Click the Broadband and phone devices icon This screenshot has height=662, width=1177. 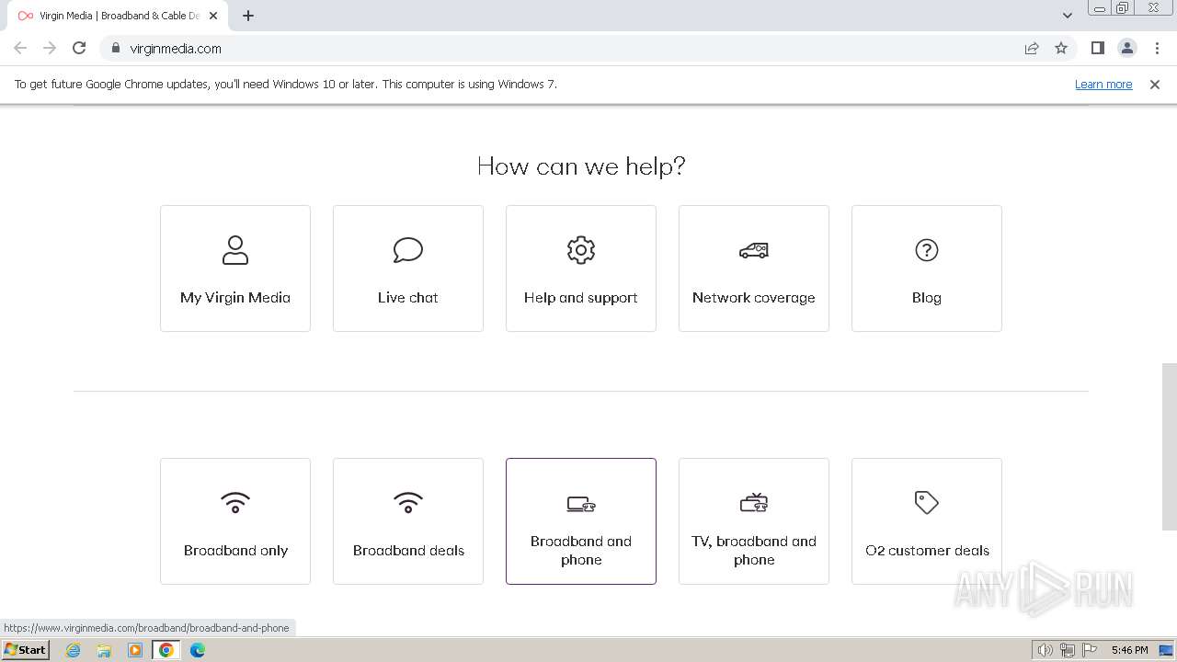coord(581,503)
